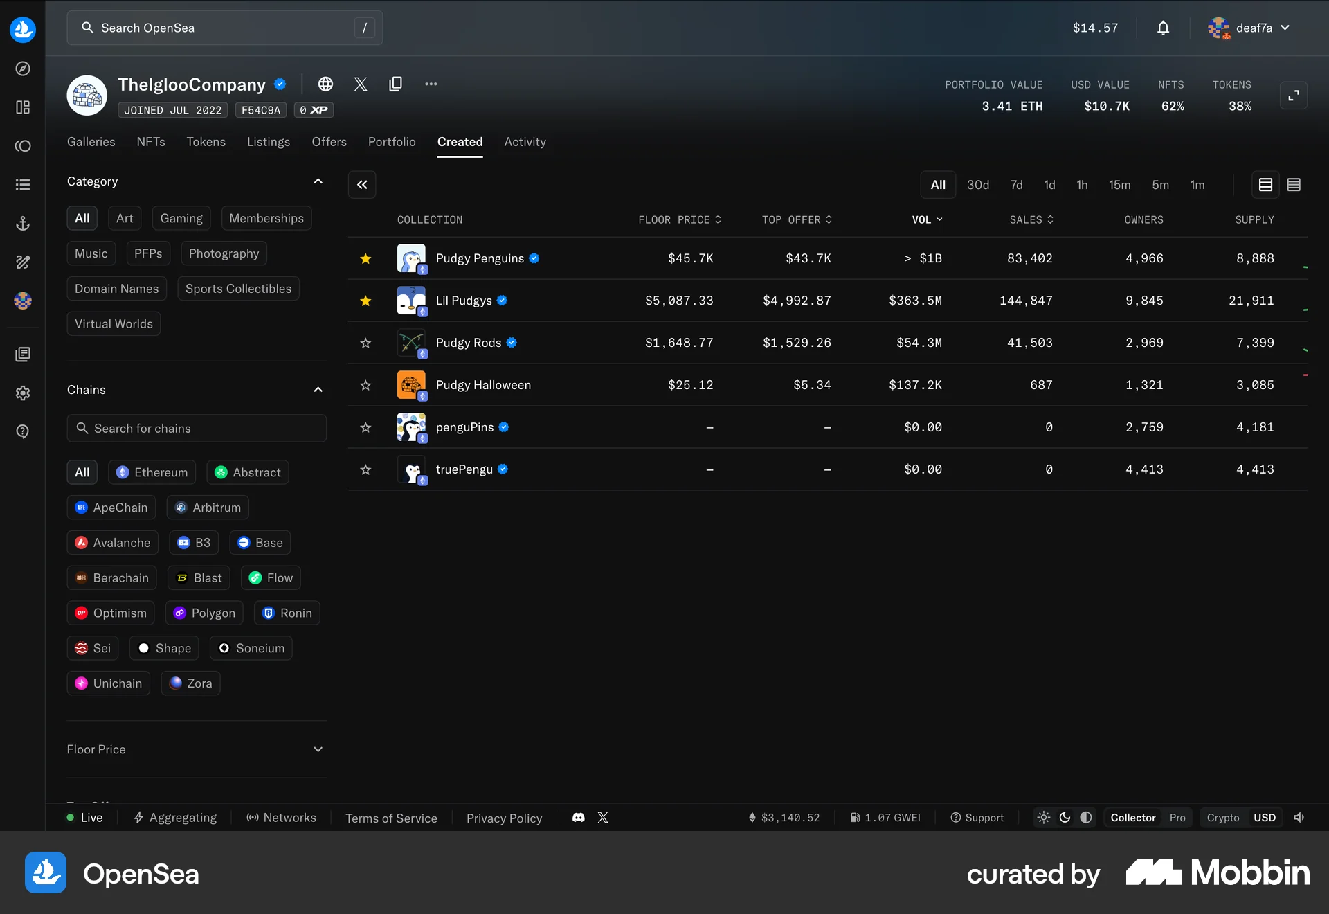Open the Rankings list icon in sidebar
The image size is (1329, 914).
coord(23,184)
